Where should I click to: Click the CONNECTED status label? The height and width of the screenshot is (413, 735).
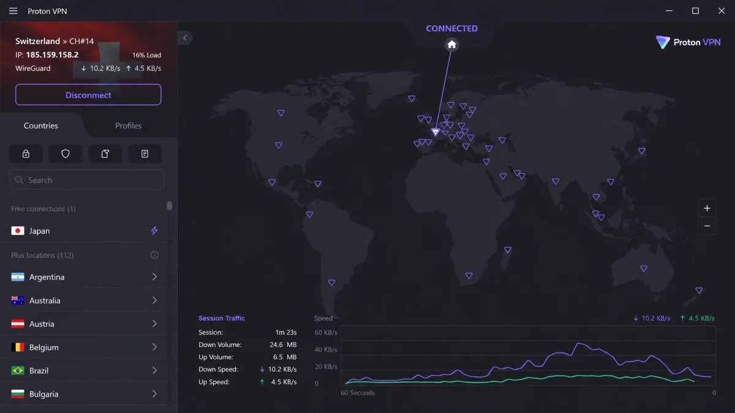pos(452,29)
